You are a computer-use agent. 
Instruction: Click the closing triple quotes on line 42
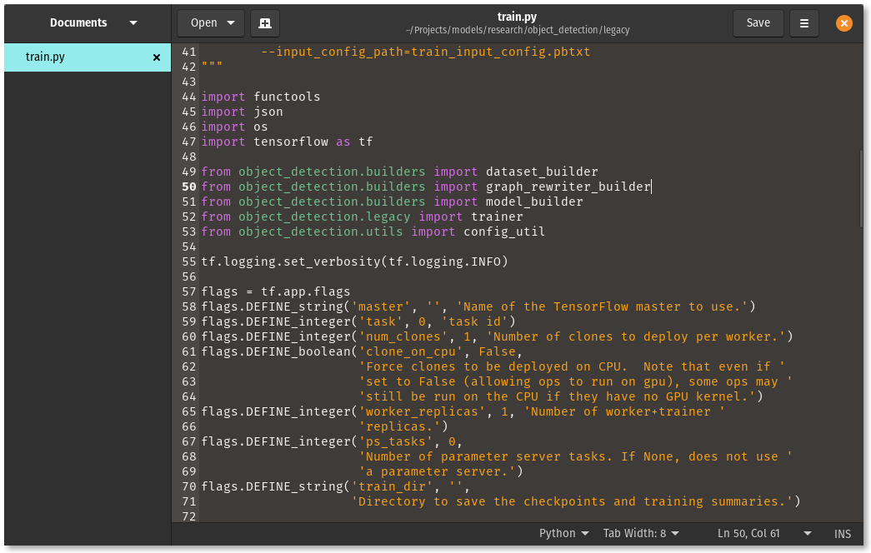click(x=213, y=66)
